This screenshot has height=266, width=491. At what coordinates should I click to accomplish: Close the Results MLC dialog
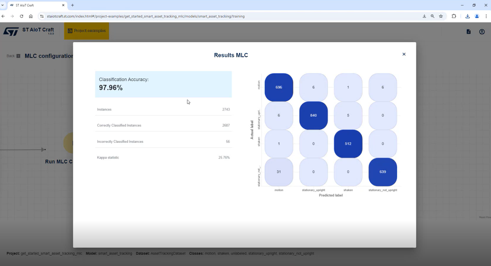pyautogui.click(x=404, y=54)
